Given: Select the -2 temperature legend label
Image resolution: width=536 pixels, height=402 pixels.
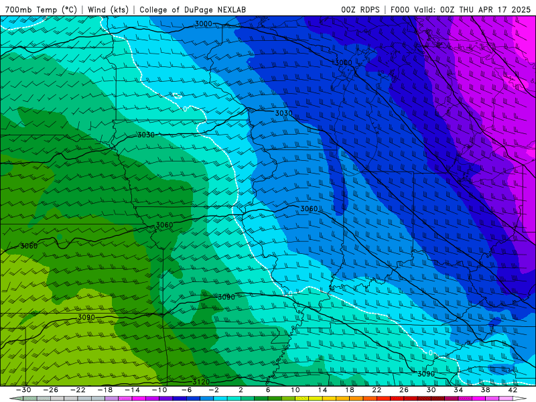Looking at the screenshot, I should click(214, 390).
